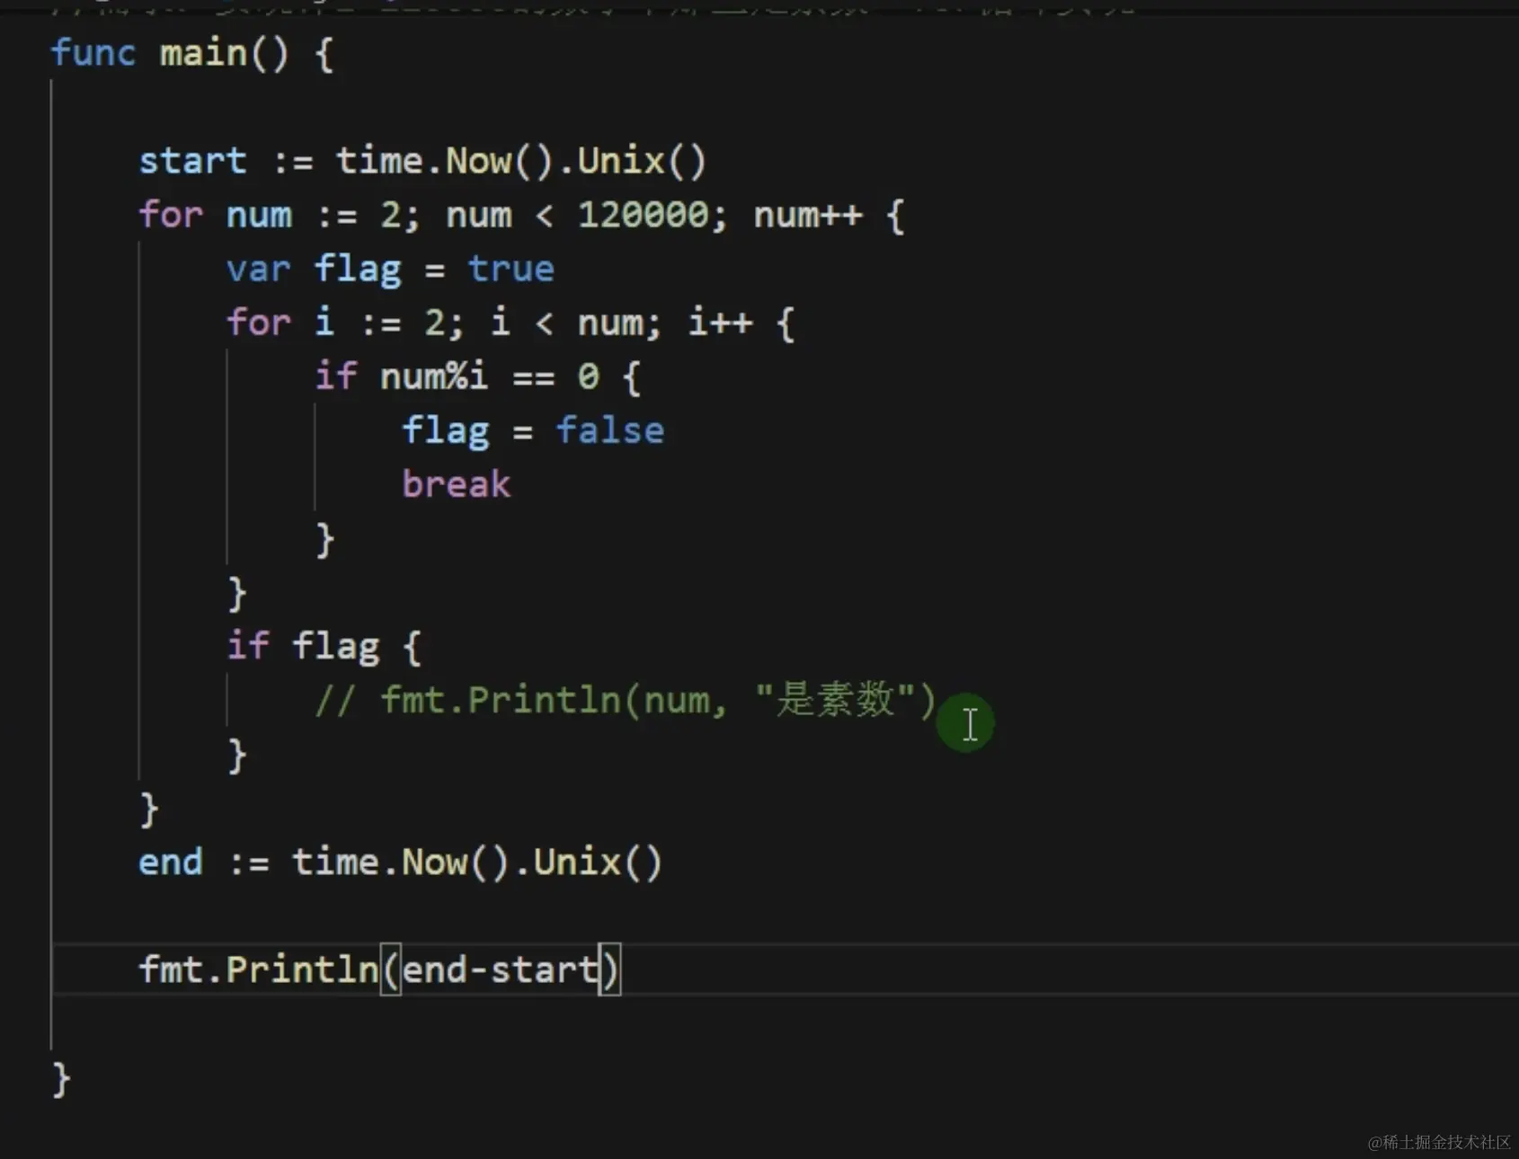Click the break statement
The height and width of the screenshot is (1159, 1519).
(456, 483)
